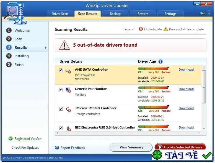Viewport: 215px width, 163px height.
Task: Click the AMD SATA driver age bar
Action: click(x=154, y=68)
